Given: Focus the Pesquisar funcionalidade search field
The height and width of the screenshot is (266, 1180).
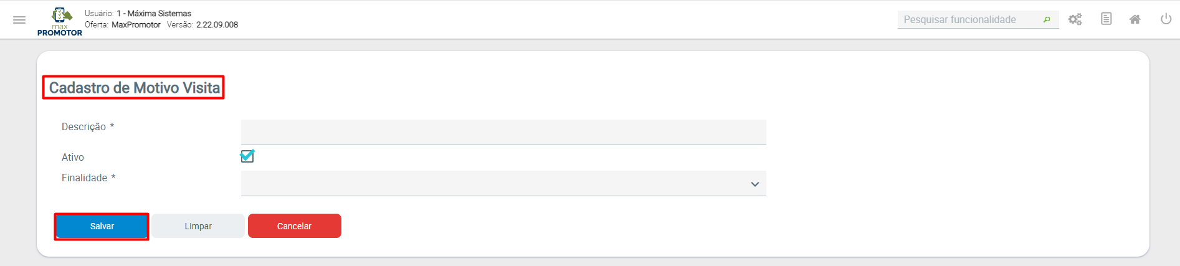Looking at the screenshot, I should [969, 20].
